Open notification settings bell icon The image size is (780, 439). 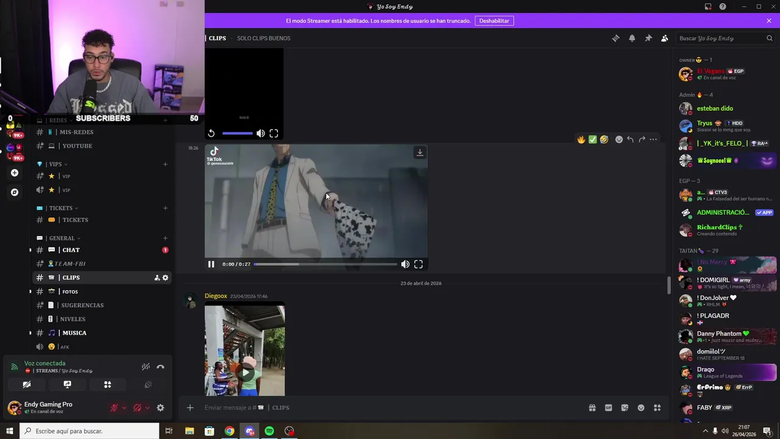coord(632,38)
